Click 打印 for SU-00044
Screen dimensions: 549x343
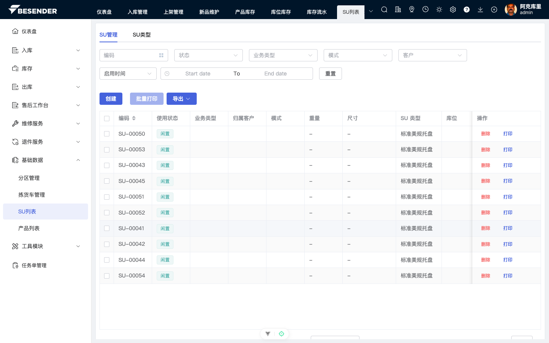[508, 260]
